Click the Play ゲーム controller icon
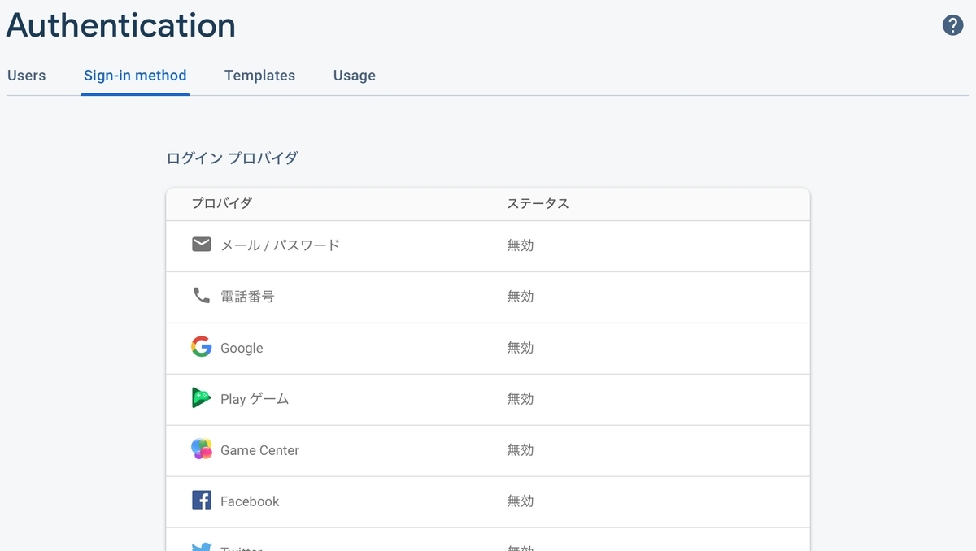This screenshot has height=551, width=976. (x=202, y=398)
